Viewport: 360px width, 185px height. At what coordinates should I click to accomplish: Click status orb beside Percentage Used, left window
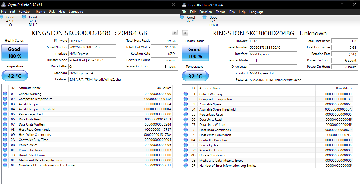pos(5,114)
